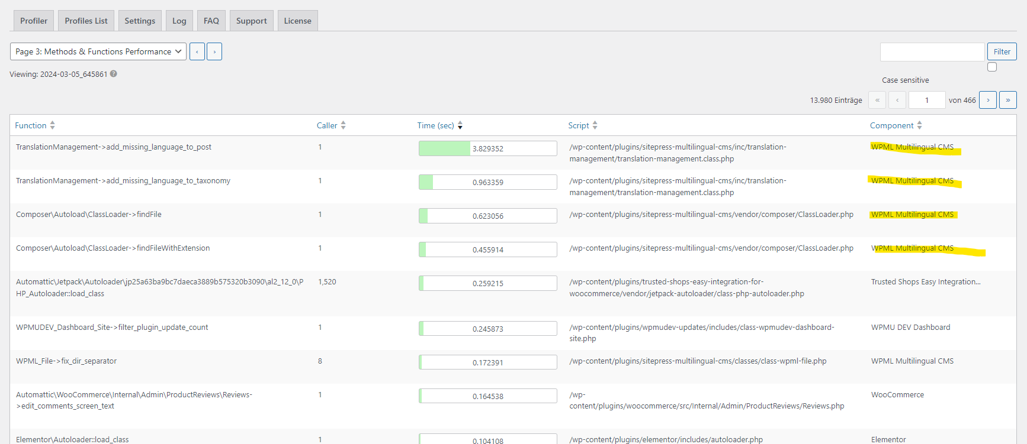Select the Jetpack Autoloader load_class function

point(160,287)
